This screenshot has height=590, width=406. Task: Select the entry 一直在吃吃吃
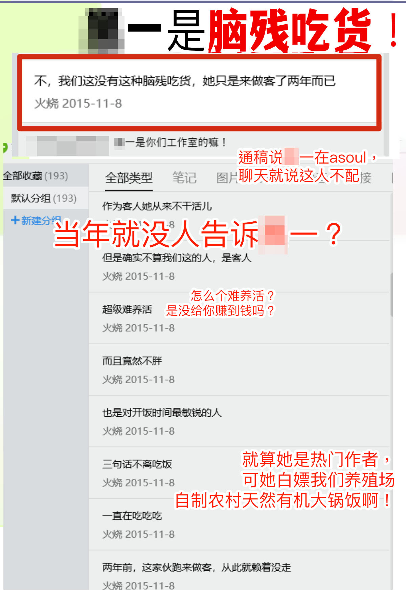[239, 524]
